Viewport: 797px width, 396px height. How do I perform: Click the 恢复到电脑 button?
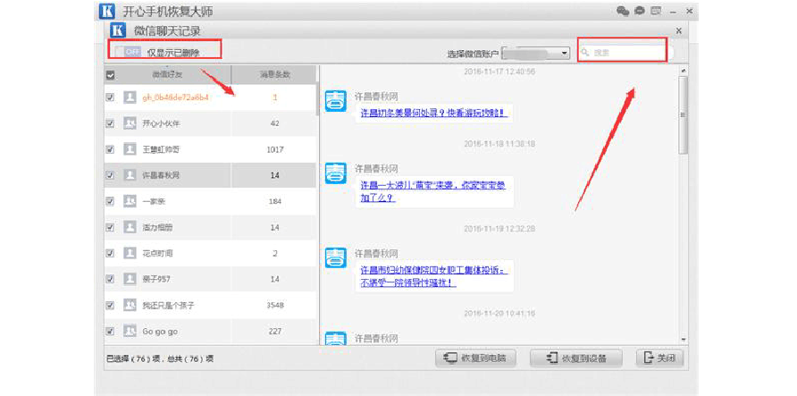[x=475, y=358]
